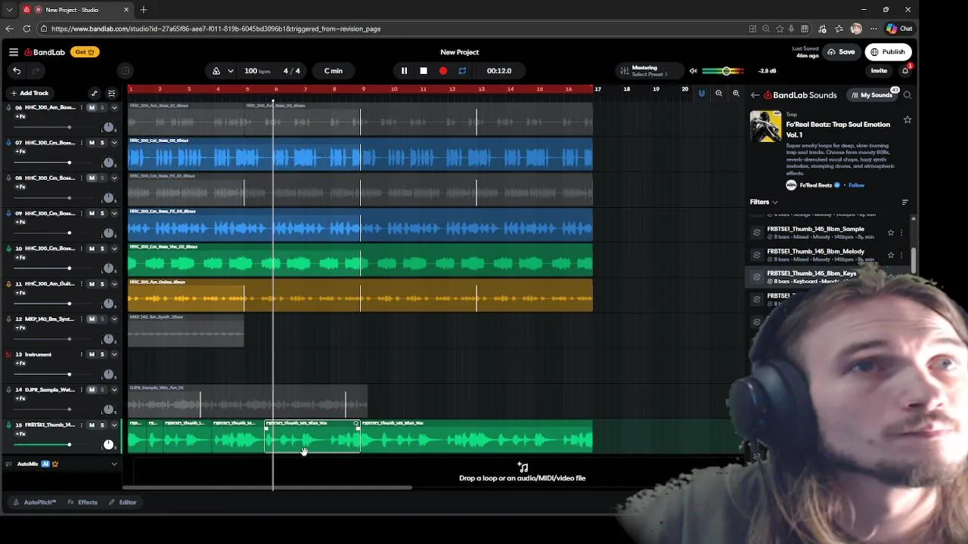
Task: Preview the FRBTSE1_Thumb_145_Bbm_Keys loop
Action: pos(757,277)
